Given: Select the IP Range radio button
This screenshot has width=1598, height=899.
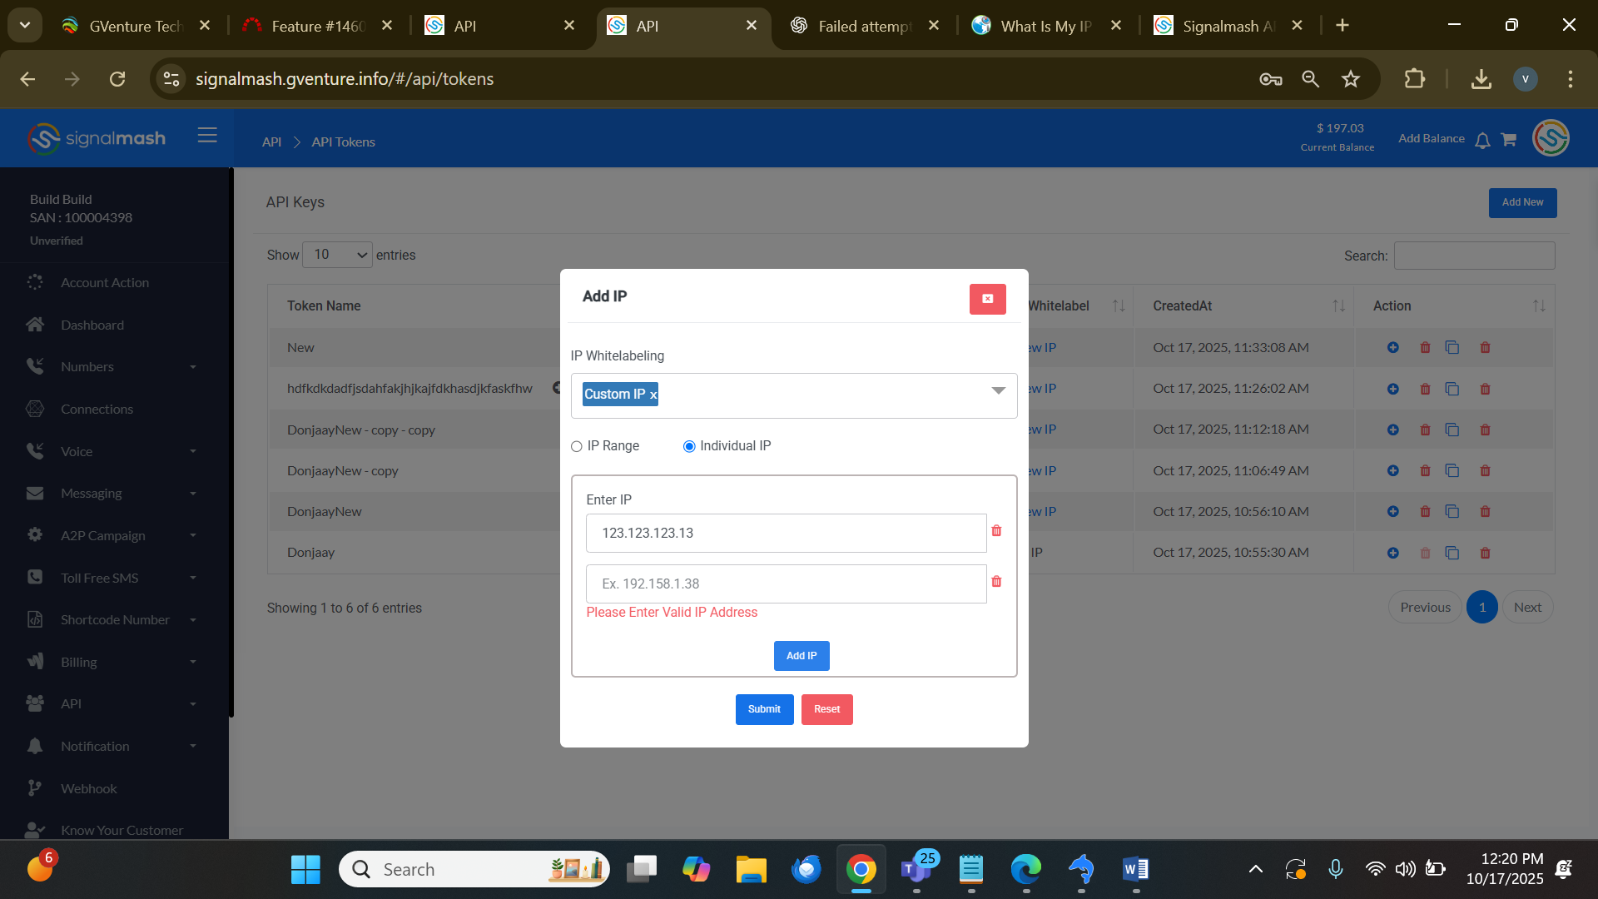Looking at the screenshot, I should [577, 447].
